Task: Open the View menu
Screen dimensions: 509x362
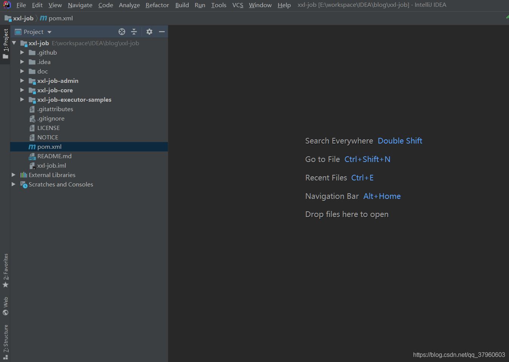Action: 55,5
